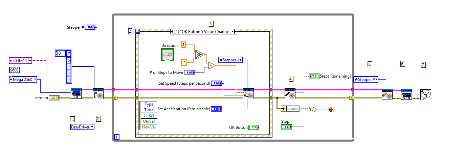Click array constant element 6
This screenshot has width=464, height=146.
click(69, 60)
